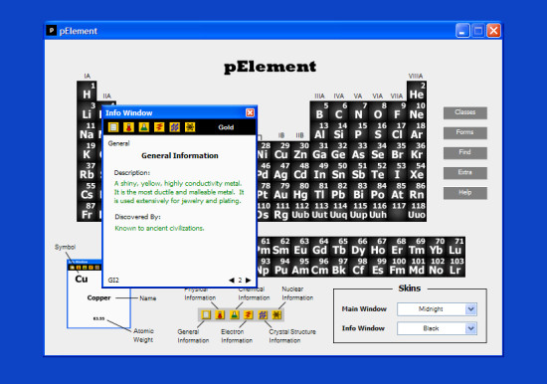The width and height of the screenshot is (547, 384).
Task: Select the Plutonium (Pu) actinide tile
Action: 280,267
